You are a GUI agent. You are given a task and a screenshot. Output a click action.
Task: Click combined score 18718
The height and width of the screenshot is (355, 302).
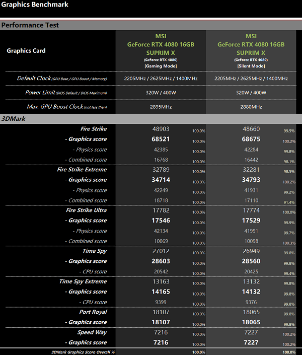click(x=161, y=200)
